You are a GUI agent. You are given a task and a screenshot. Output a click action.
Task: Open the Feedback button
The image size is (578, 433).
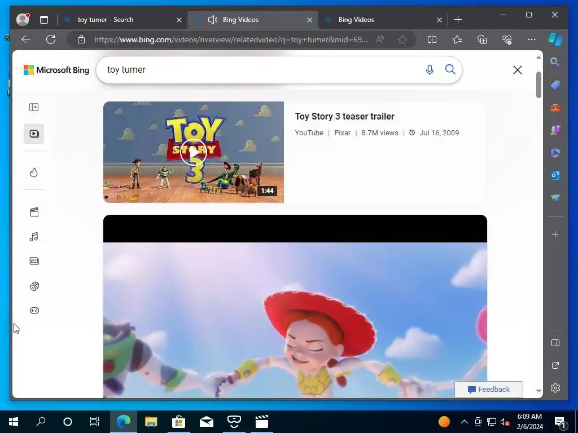489,390
